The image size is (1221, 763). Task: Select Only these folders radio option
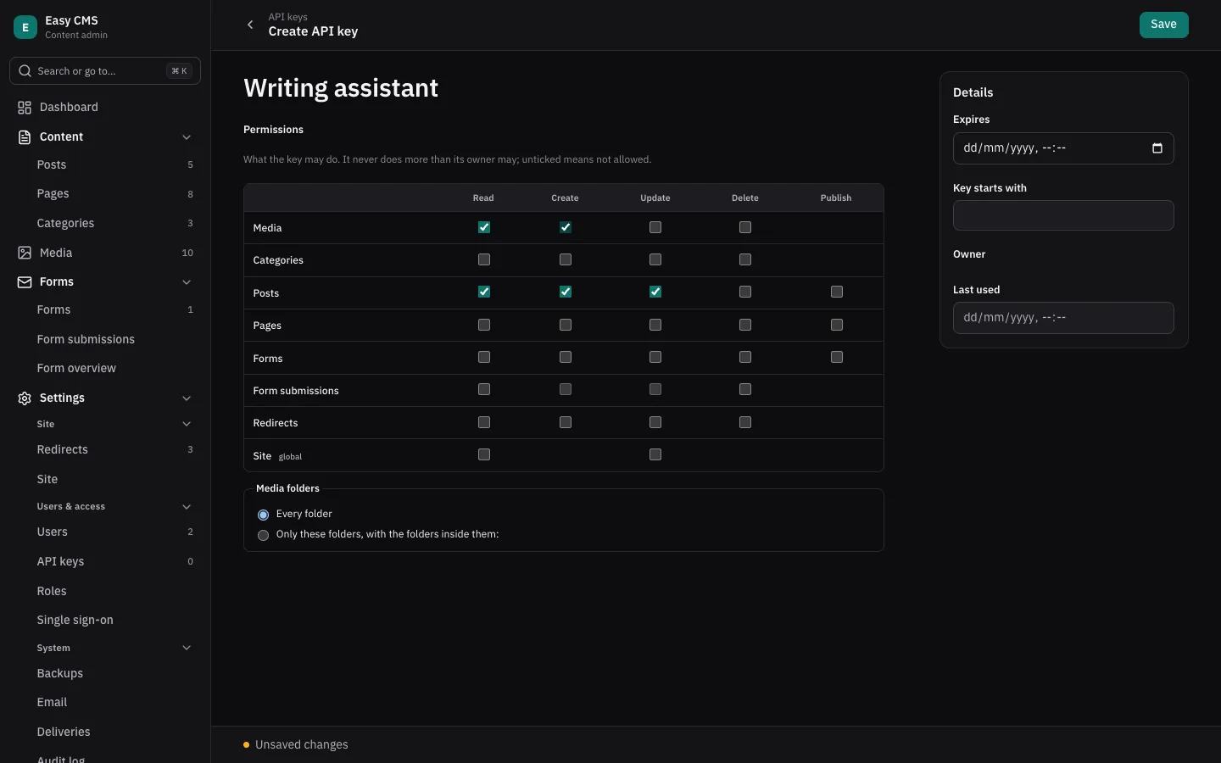(x=263, y=535)
